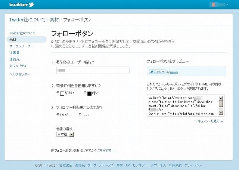Open 求人 footer link

click(x=163, y=165)
